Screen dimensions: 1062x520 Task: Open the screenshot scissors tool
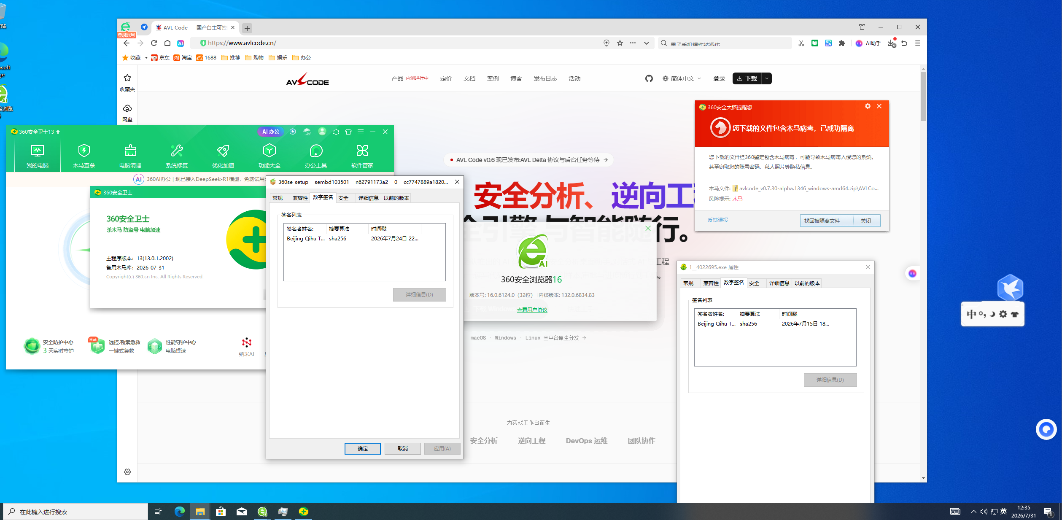[x=801, y=43]
